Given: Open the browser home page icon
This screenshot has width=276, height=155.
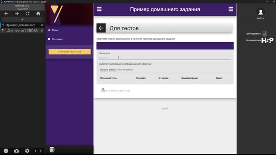Looking at the screenshot, I should pos(38,13).
